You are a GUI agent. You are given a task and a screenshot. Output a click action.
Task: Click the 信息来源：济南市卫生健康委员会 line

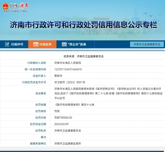point(84,56)
